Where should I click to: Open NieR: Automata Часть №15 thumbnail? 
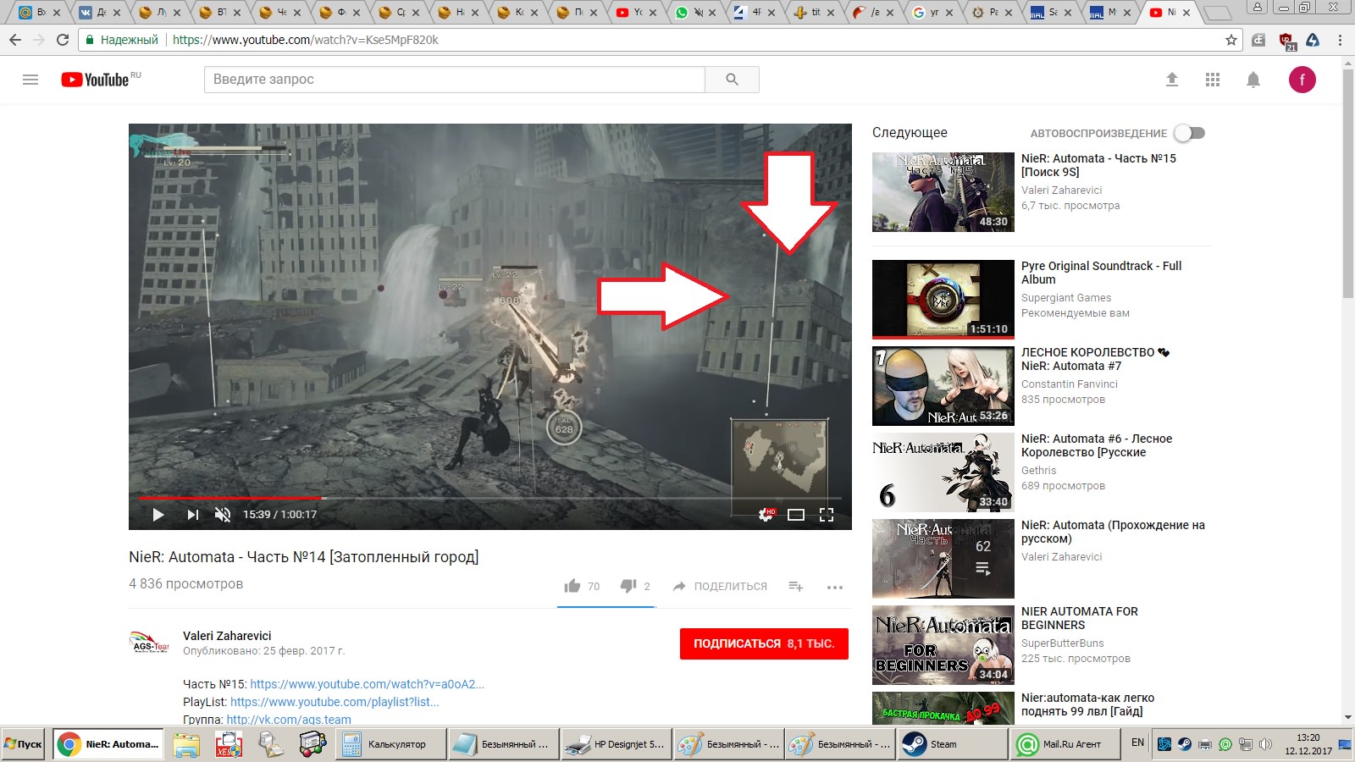[943, 192]
